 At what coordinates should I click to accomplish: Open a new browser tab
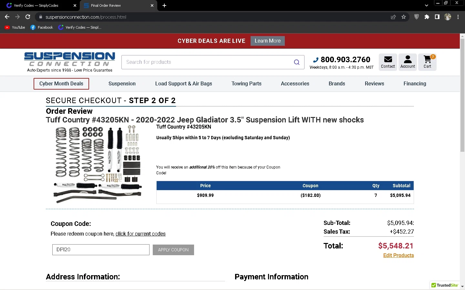coord(164,5)
